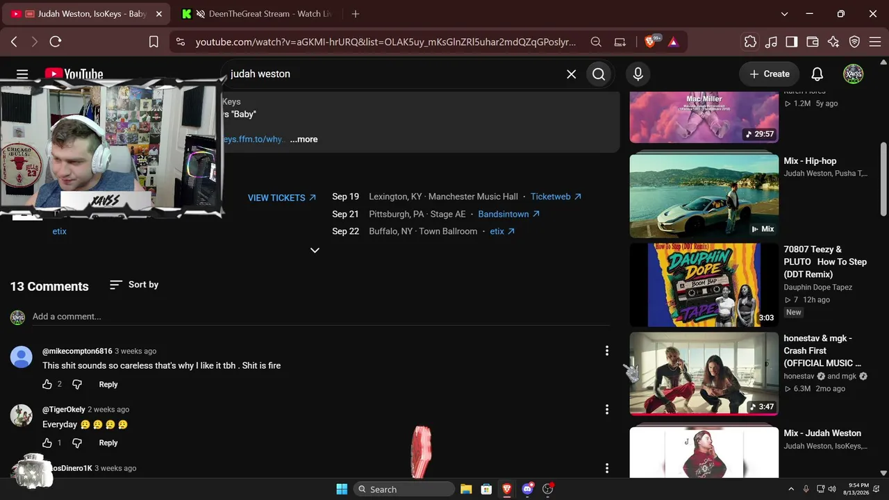Open options menu for @mikecompton6816's comment
The width and height of the screenshot is (889, 500).
[607, 351]
